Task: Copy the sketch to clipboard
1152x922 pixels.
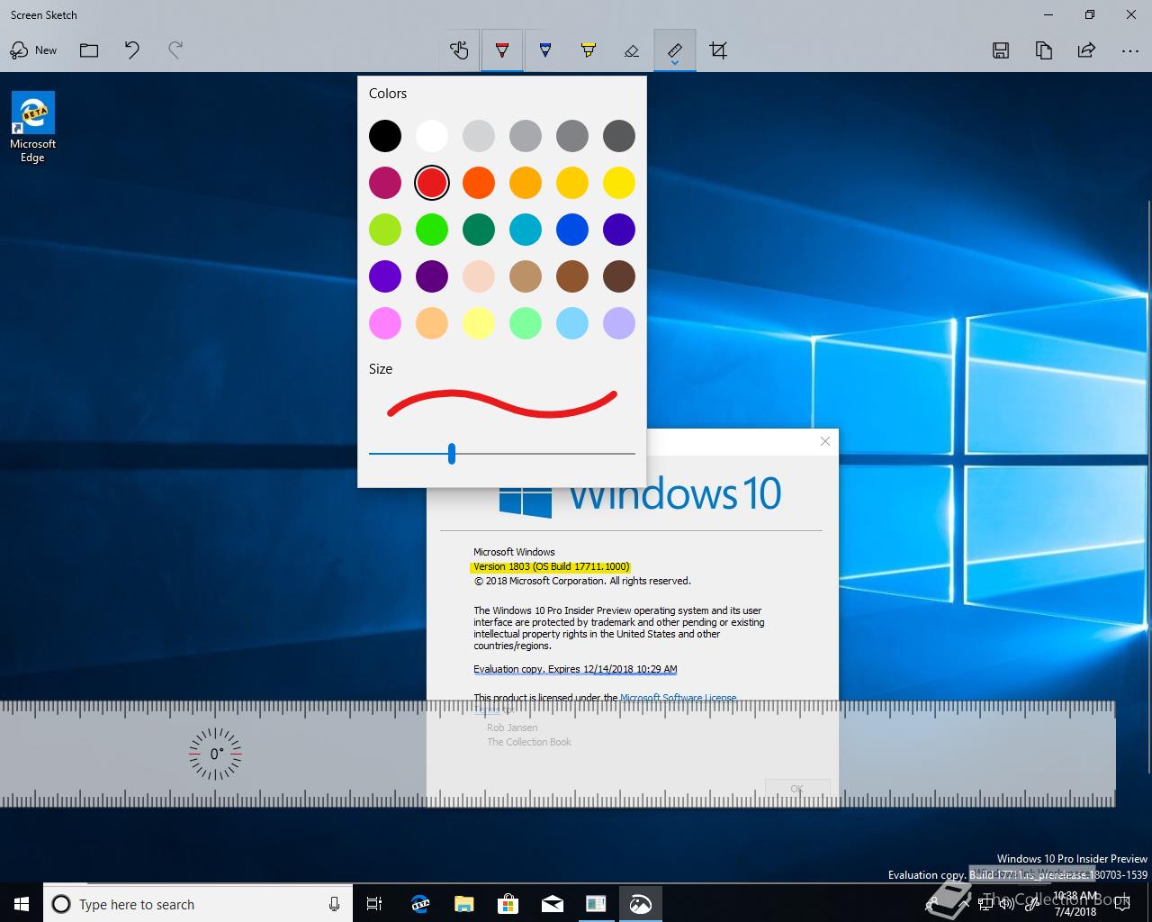Action: point(1044,50)
